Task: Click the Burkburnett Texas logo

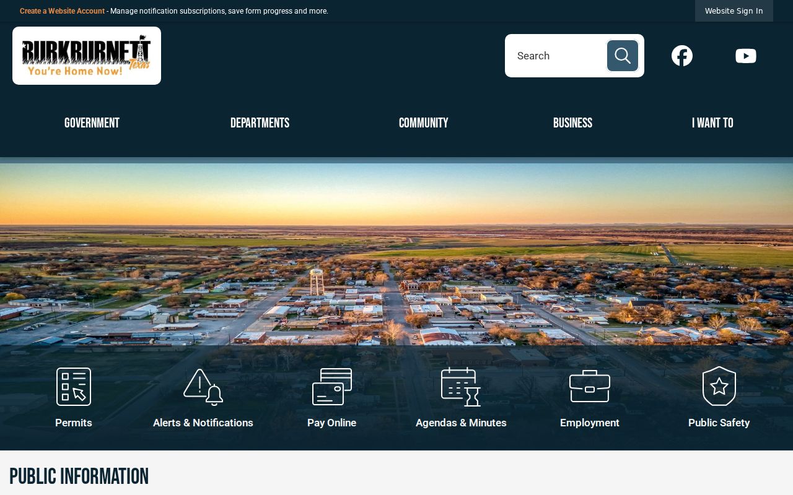Action: pos(87,56)
